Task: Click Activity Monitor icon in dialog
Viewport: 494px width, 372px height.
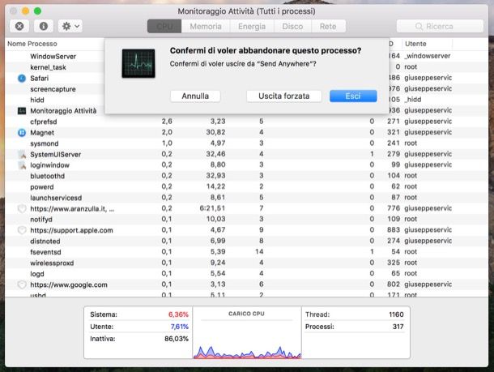Action: coord(138,63)
